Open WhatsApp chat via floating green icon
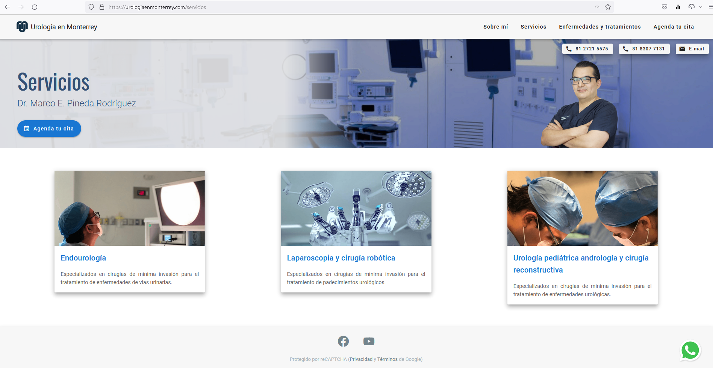Screen dimensions: 713x368 click(x=690, y=350)
